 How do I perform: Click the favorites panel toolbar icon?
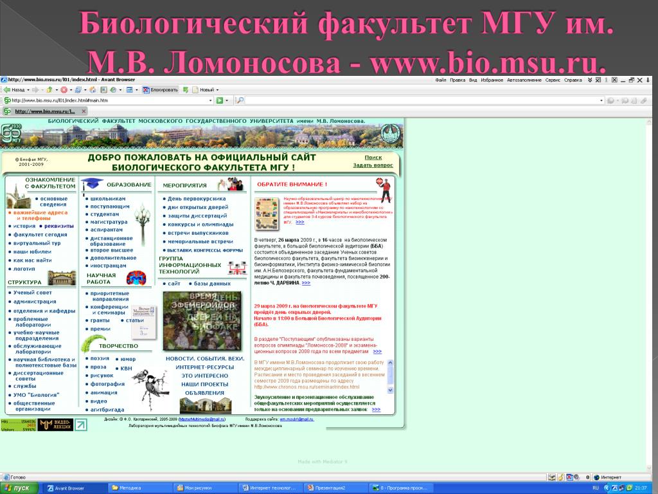point(103,90)
